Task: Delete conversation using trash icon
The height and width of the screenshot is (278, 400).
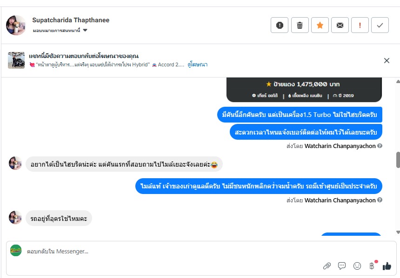Action: point(300,25)
